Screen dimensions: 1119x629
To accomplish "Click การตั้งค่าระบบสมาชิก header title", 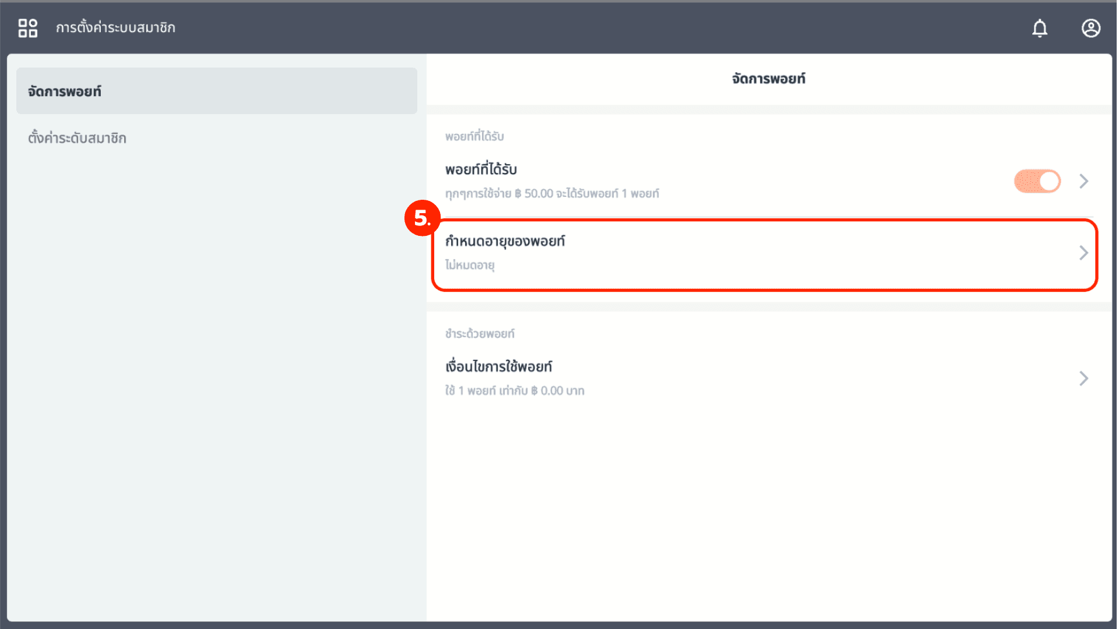I will (x=115, y=28).
